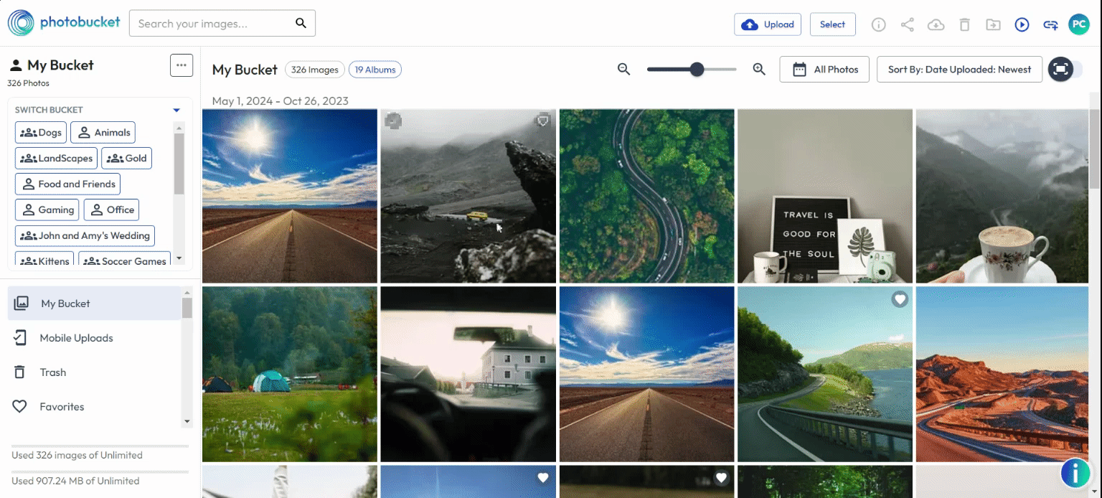Click the Select button
This screenshot has height=498, width=1102.
[832, 24]
